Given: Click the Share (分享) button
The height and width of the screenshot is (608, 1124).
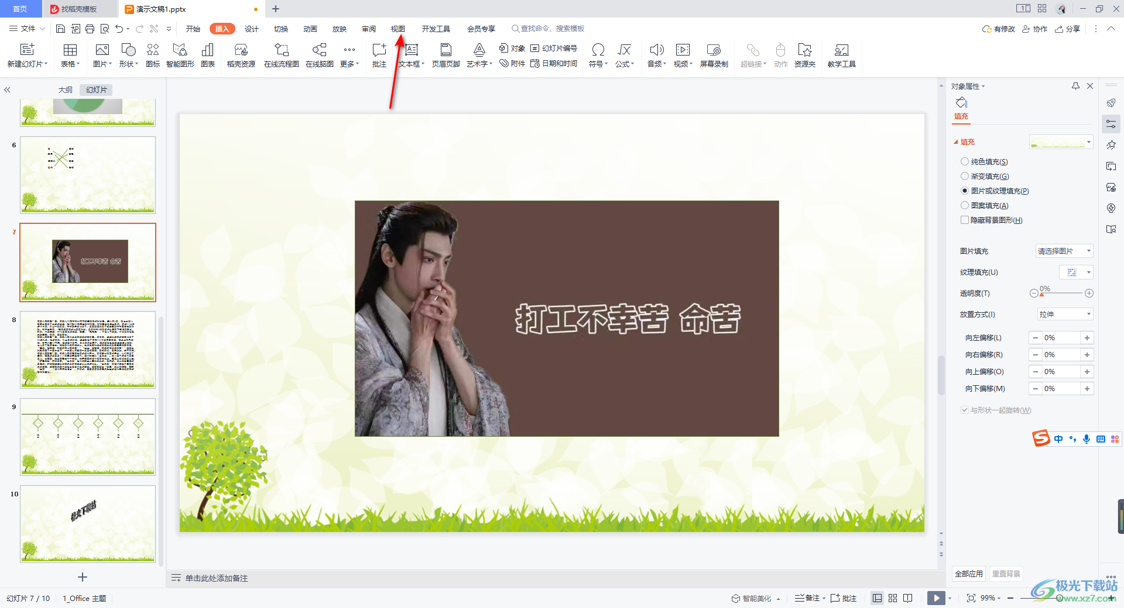Looking at the screenshot, I should 1067,29.
